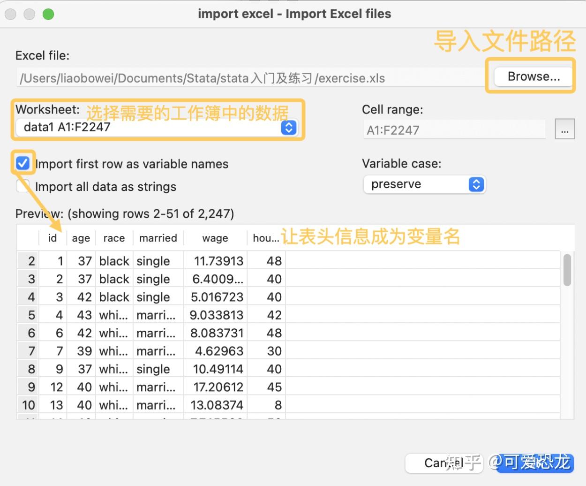The width and height of the screenshot is (586, 486).
Task: Click the green zoom traffic light button
Action: pos(47,15)
